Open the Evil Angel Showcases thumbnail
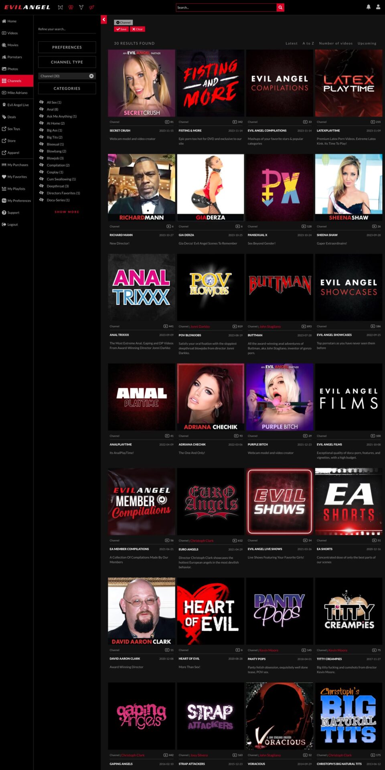 coord(349,288)
